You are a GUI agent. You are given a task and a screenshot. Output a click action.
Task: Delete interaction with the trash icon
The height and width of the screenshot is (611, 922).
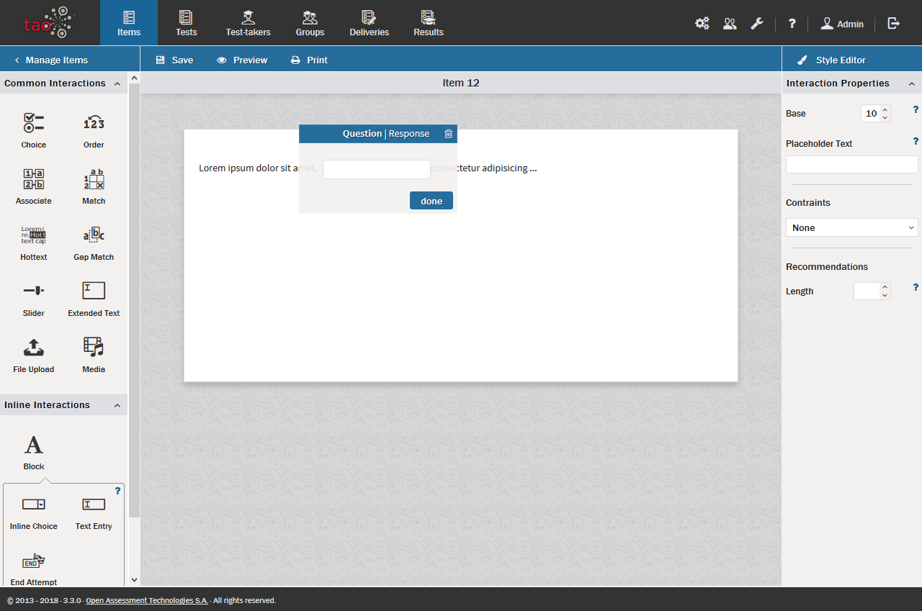click(x=449, y=134)
